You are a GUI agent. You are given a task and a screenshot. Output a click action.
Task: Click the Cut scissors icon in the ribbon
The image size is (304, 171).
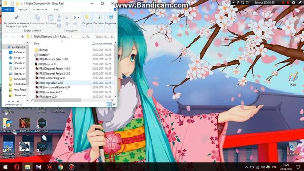pos(59,16)
